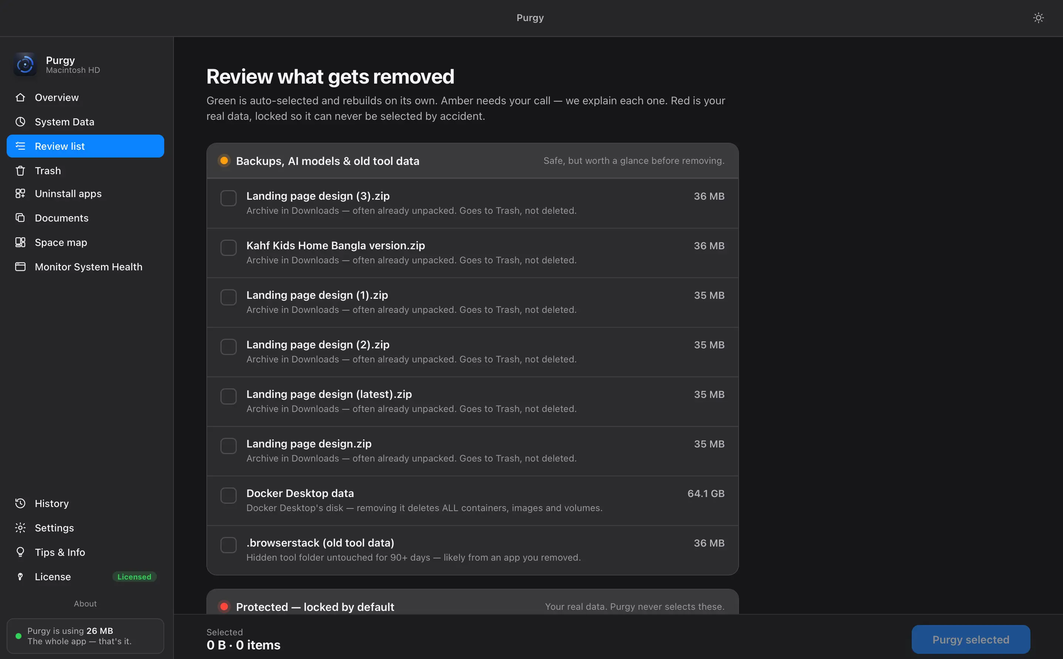1063x659 pixels.
Task: Check the .browserstack (old tool data) checkbox
Action: click(x=228, y=545)
